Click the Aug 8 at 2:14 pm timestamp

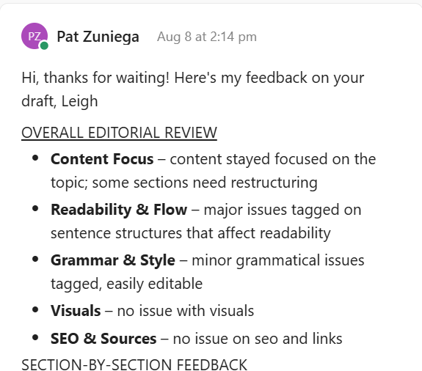(207, 37)
